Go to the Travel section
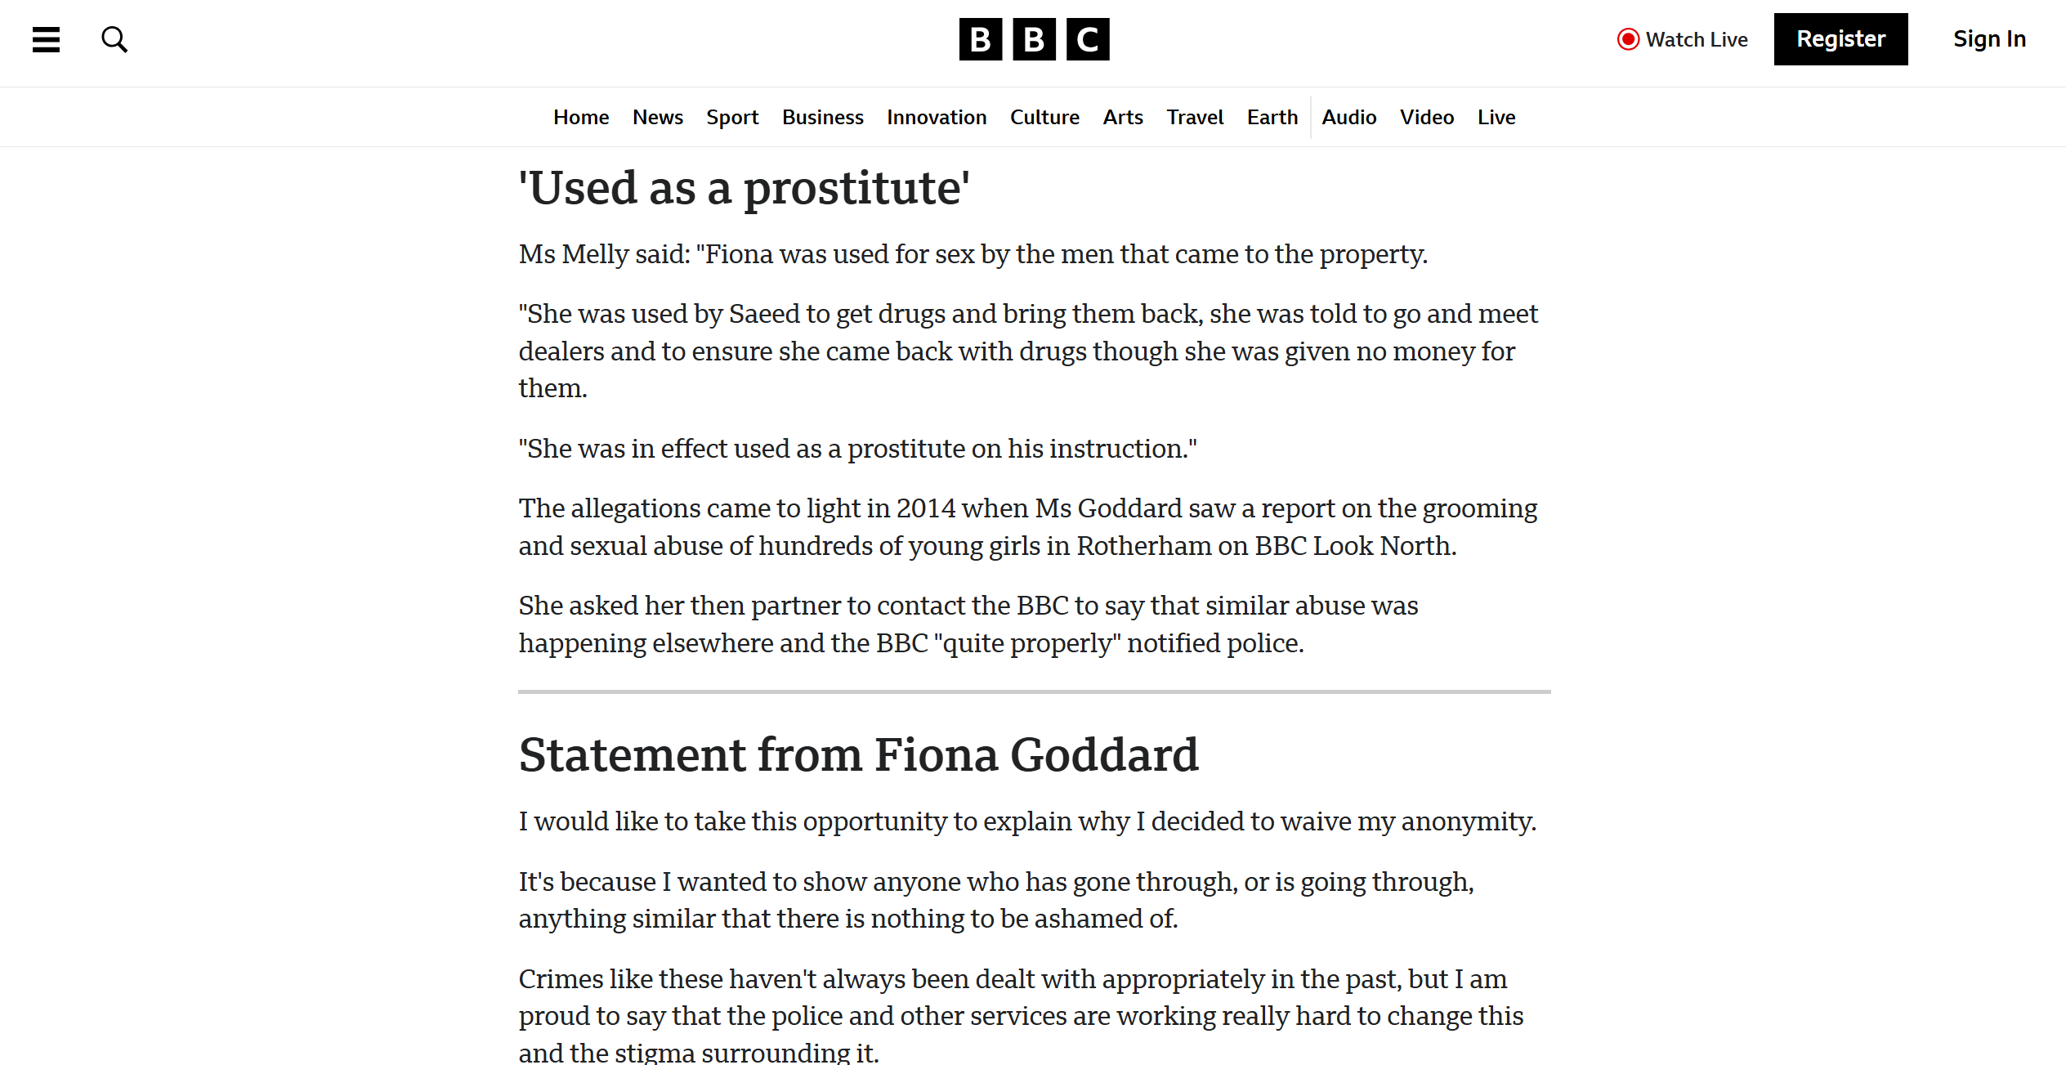 (x=1195, y=118)
